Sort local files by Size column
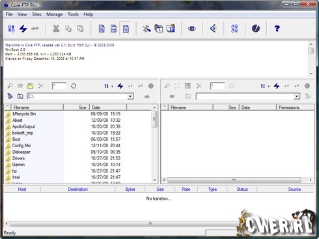 (x=76, y=107)
